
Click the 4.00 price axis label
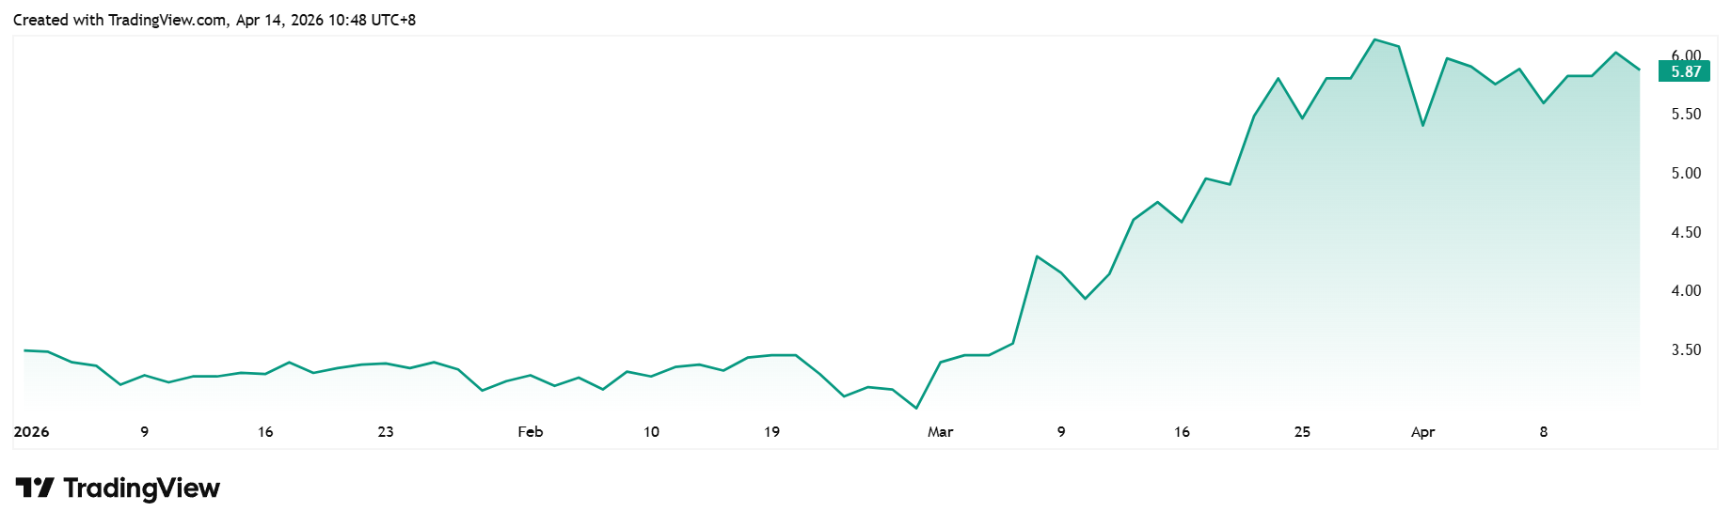click(1686, 291)
